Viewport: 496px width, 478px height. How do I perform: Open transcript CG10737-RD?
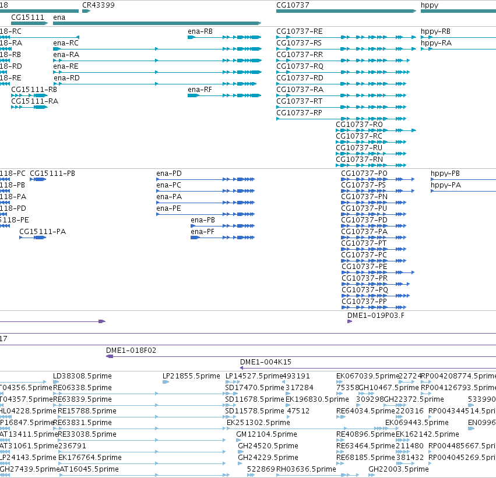click(342, 84)
